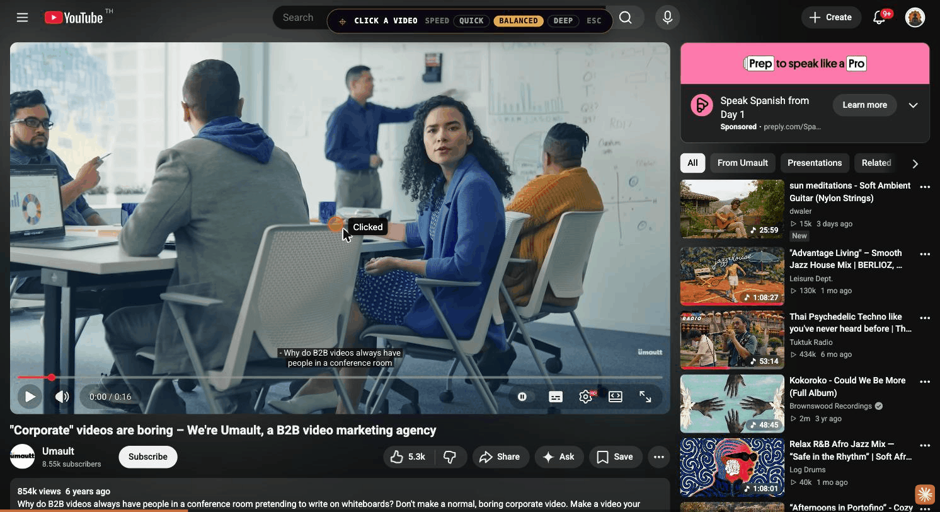Viewport: 940px width, 512px height.
Task: Click the 'Prep to speak like a Pro' banner
Action: tap(805, 63)
